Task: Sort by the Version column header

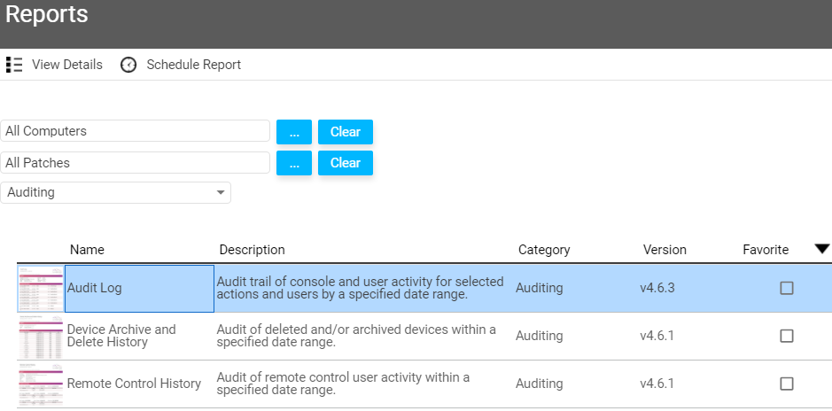Action: pos(665,250)
